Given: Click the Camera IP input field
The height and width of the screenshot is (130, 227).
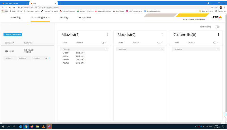Looking at the screenshot, I should click(x=10, y=58).
